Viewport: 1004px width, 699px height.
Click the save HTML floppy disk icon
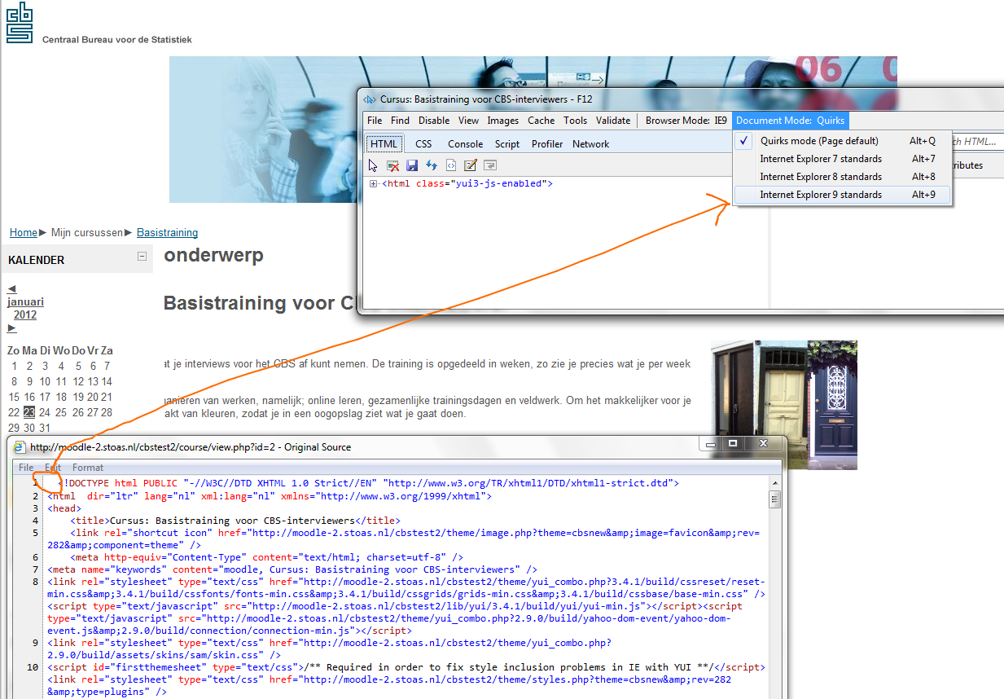(412, 165)
